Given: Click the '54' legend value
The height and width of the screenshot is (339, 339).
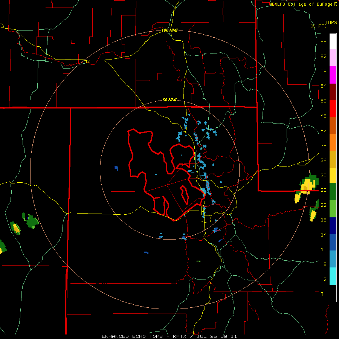Looking at the screenshot, I should pyautogui.click(x=324, y=86).
